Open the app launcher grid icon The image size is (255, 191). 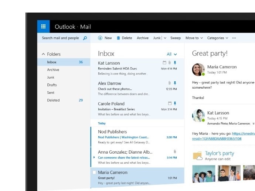point(43,26)
